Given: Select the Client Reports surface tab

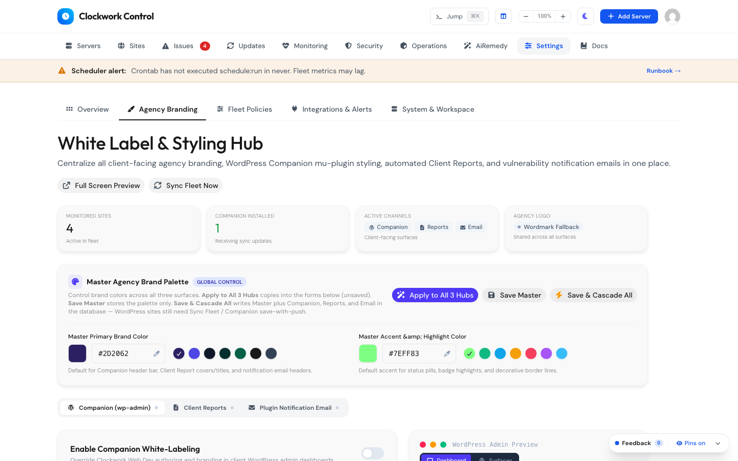Looking at the screenshot, I should (x=203, y=408).
